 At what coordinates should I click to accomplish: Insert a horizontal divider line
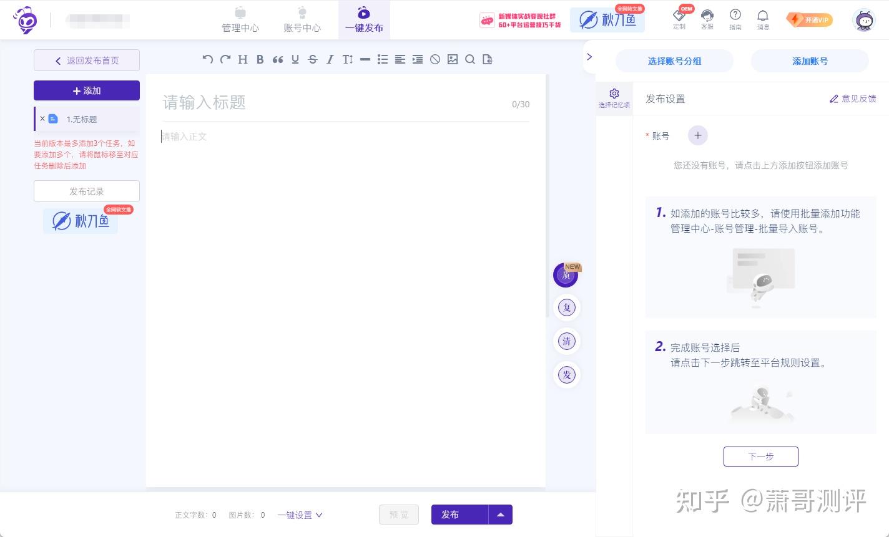[x=365, y=59]
